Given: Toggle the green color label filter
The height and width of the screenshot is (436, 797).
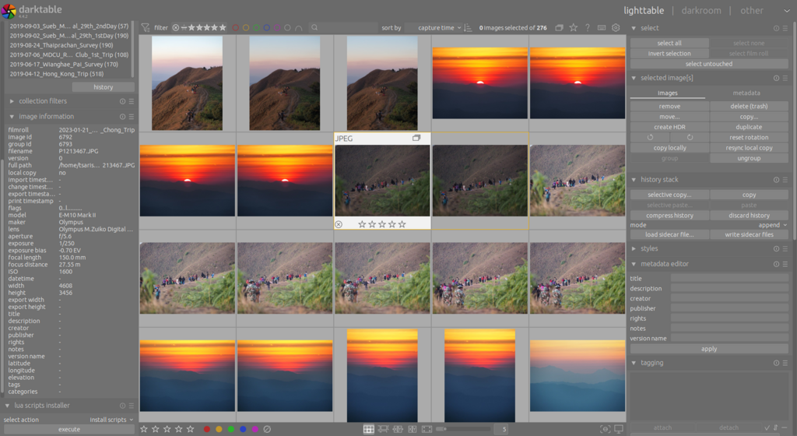Looking at the screenshot, I should click(256, 28).
